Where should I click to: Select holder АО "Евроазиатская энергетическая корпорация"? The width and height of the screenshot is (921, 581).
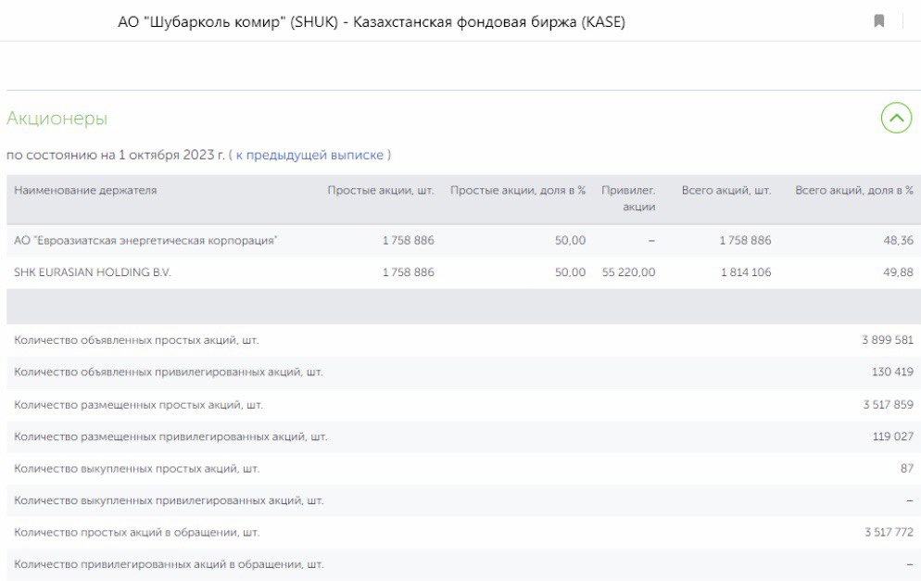click(145, 240)
